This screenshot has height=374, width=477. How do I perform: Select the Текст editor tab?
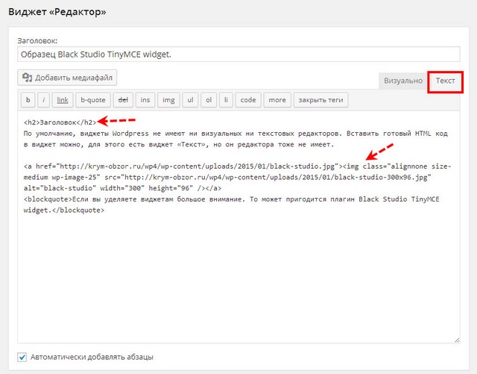(445, 81)
